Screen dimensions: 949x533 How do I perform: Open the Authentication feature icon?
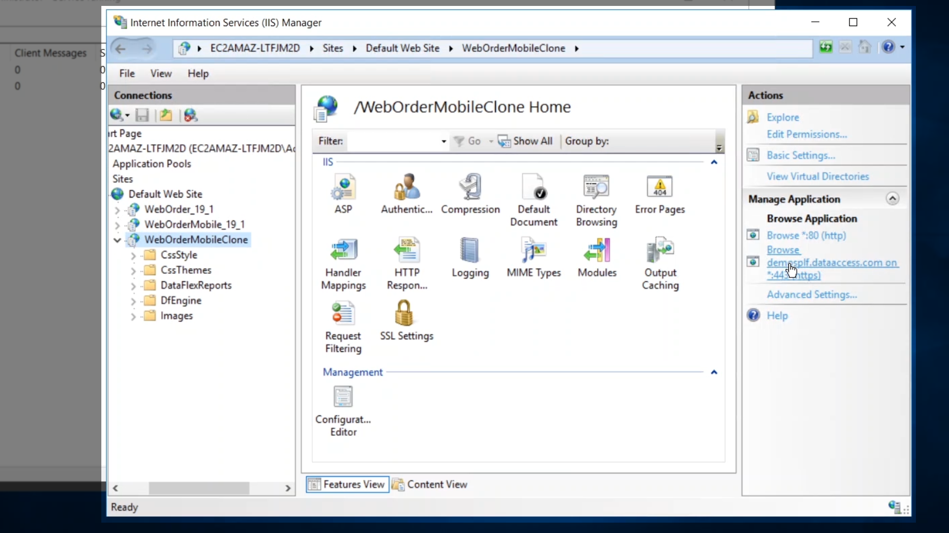(406, 188)
